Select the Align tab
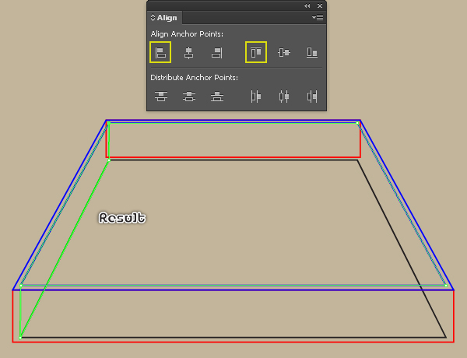Viewport: 467px width, 358px height. (165, 18)
